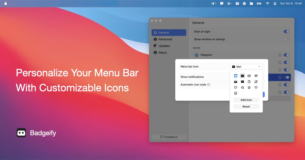Open the Apple menu
305x160 pixels.
6,4
